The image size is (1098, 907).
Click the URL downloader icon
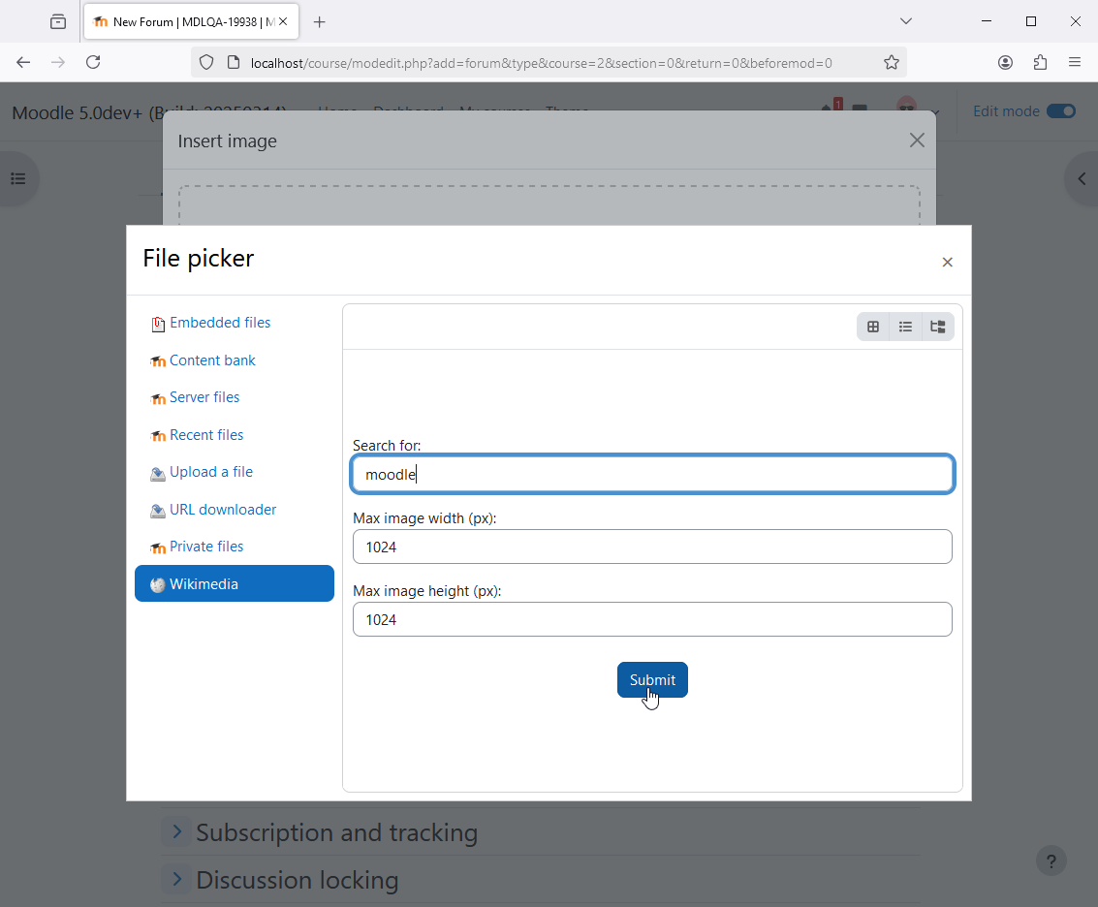pyautogui.click(x=158, y=511)
